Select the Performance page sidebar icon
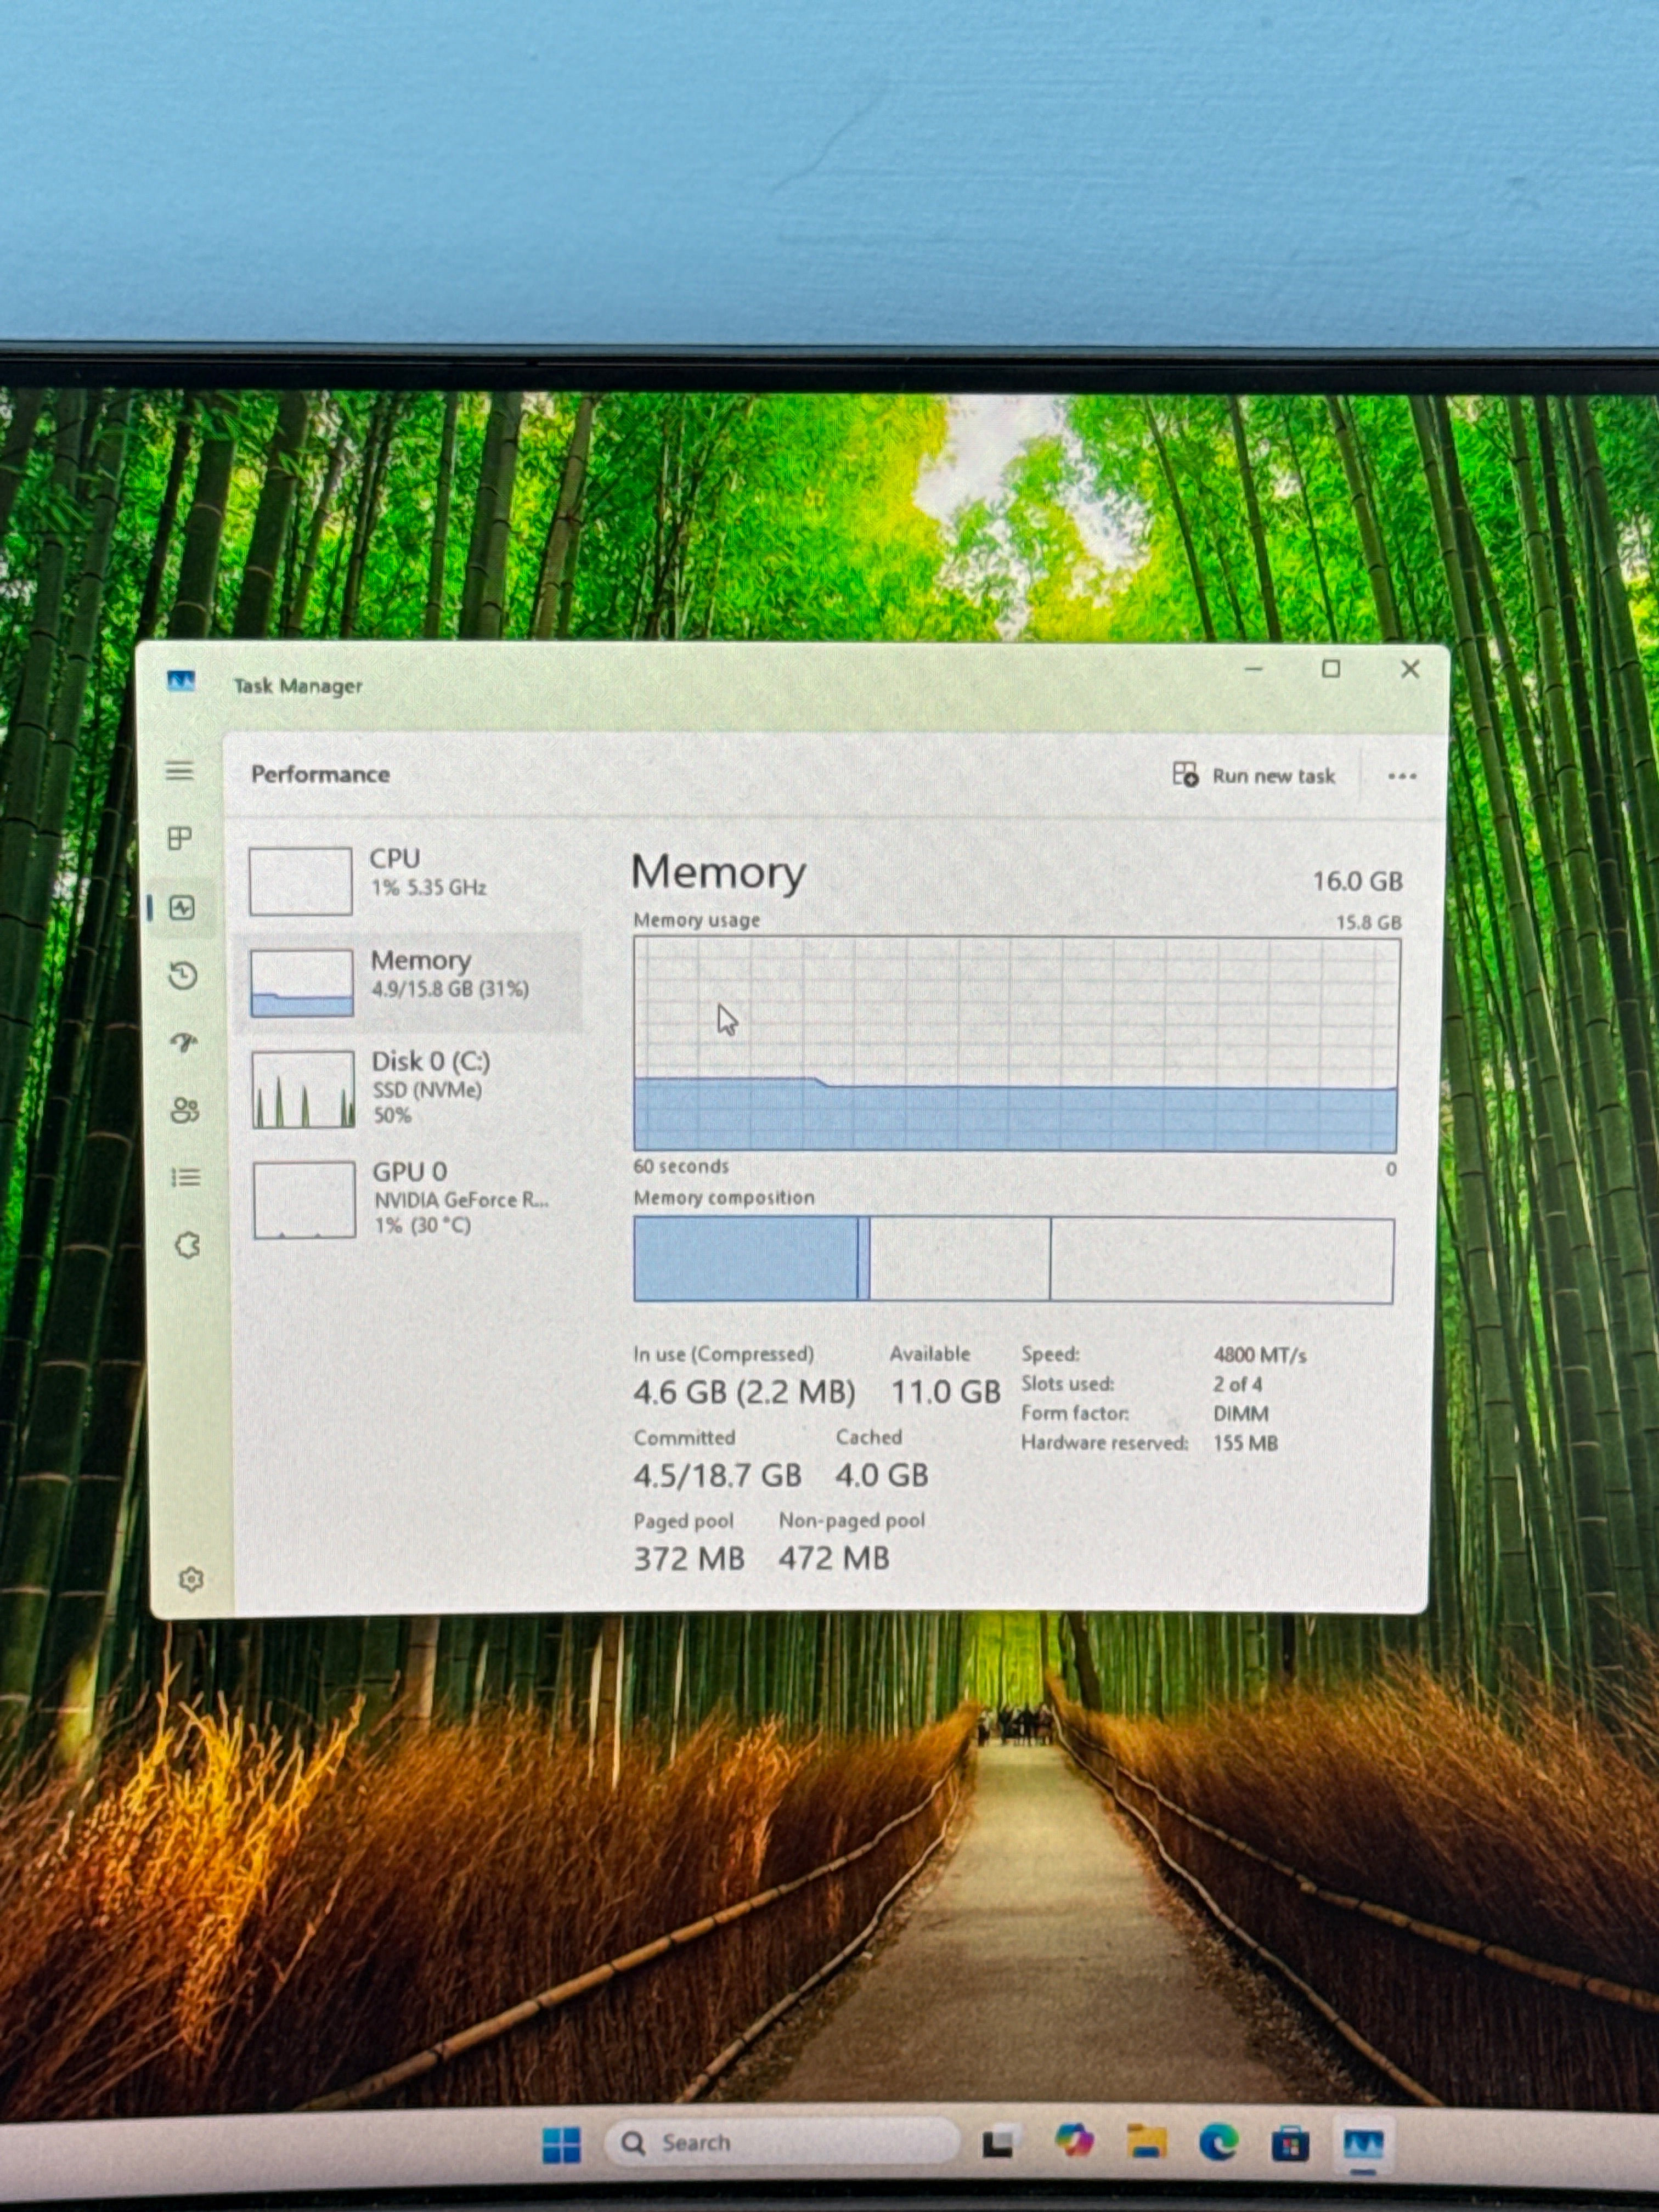Screen dimensions: 1659x2212 point(182,907)
